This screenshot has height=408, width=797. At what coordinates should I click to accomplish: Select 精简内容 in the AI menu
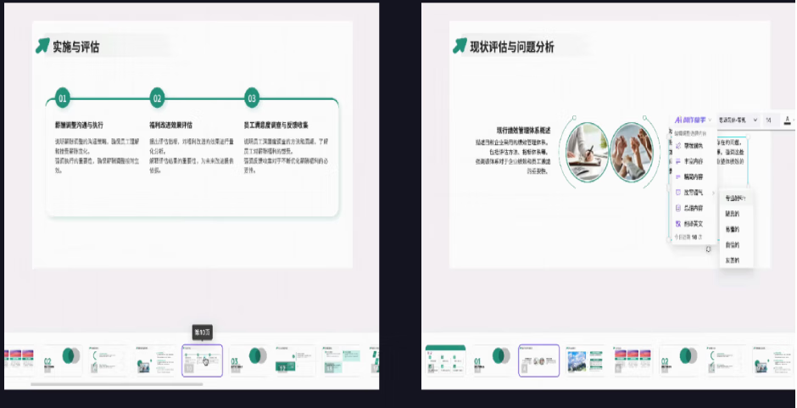click(692, 176)
